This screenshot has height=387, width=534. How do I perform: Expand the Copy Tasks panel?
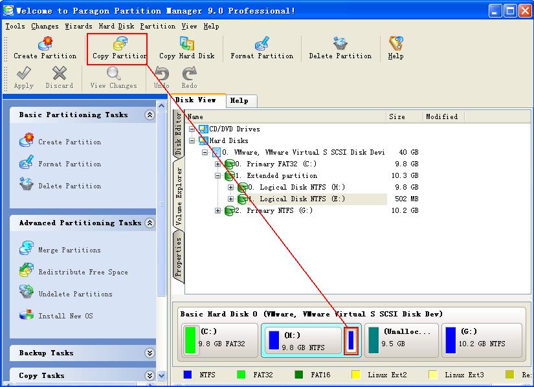click(150, 375)
